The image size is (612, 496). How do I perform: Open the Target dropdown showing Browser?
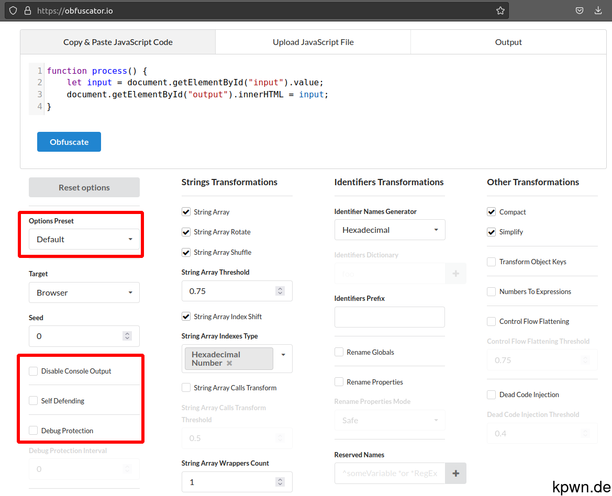[84, 292]
